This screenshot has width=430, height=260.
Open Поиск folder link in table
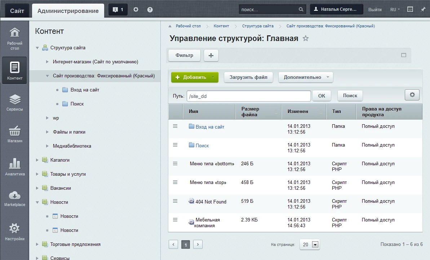[202, 145]
